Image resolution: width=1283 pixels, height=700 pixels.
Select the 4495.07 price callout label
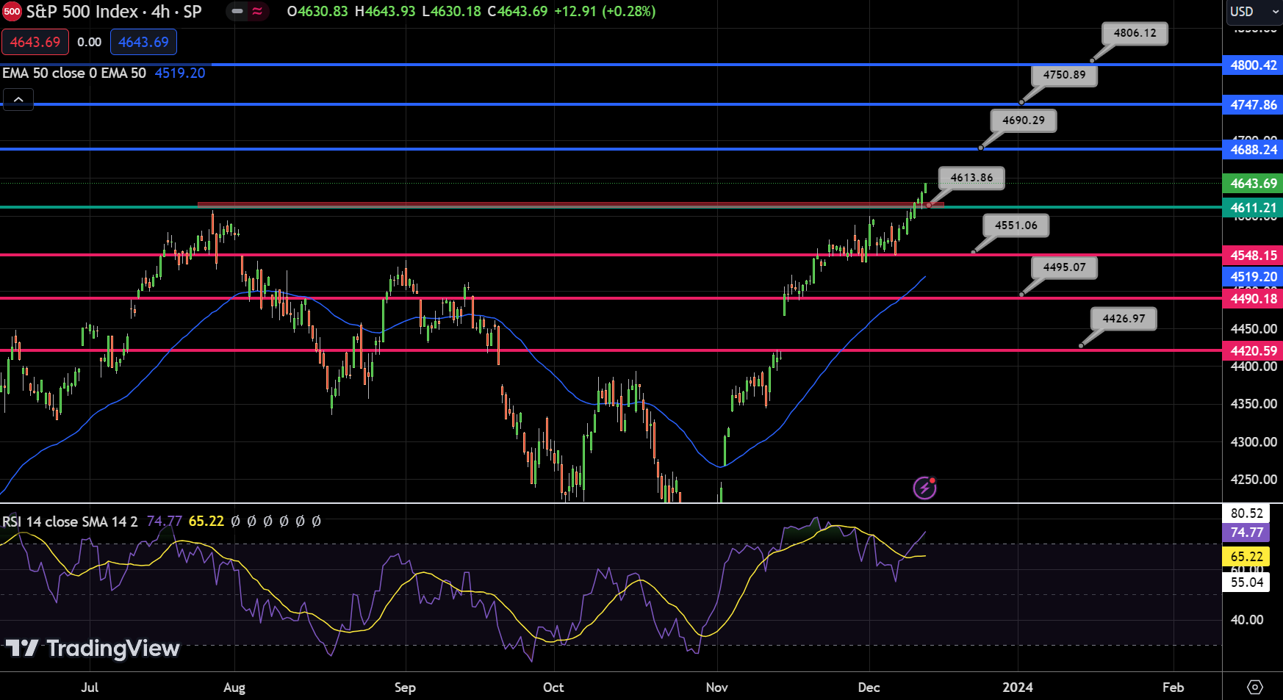coord(1064,267)
